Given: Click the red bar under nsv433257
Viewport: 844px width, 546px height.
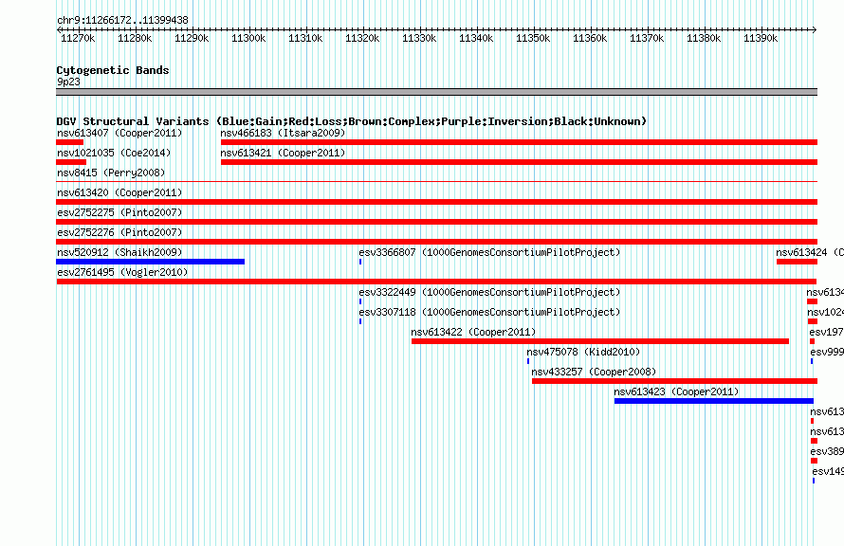Looking at the screenshot, I should [674, 381].
